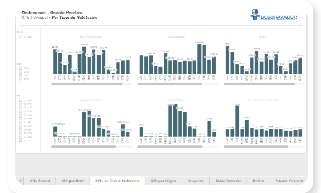Viewport: 321px width, 193px height.
Task: Click the scrollbar under Diaria Promedio chart
Action: tap(170, 84)
